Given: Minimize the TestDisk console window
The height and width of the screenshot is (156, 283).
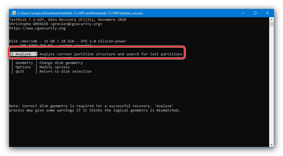Looking at the screenshot, I should tap(243, 13).
